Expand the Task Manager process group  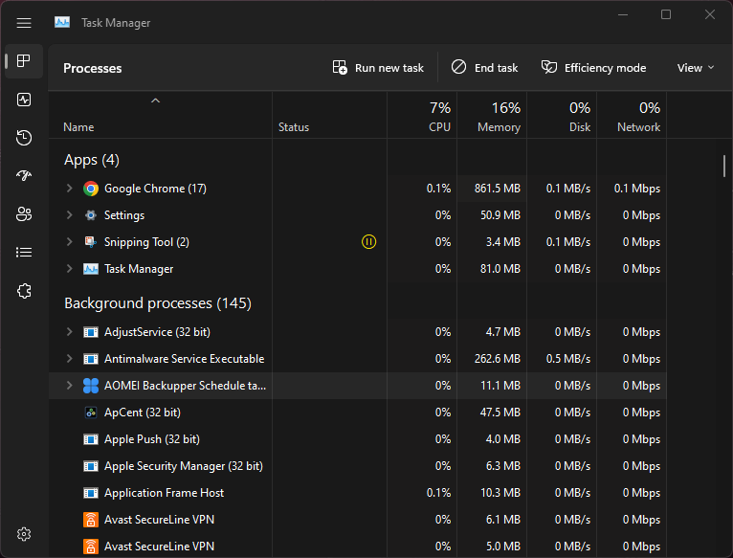tap(69, 269)
